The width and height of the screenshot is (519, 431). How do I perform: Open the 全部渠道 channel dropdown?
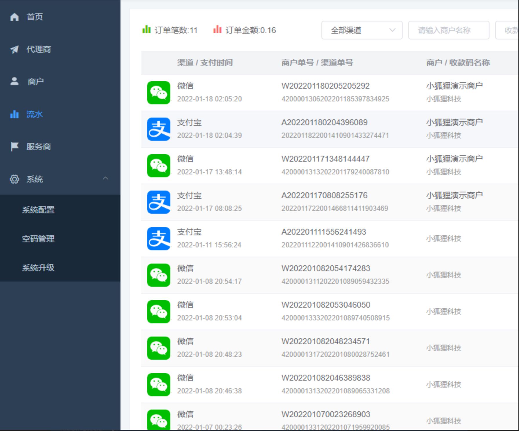pos(362,30)
